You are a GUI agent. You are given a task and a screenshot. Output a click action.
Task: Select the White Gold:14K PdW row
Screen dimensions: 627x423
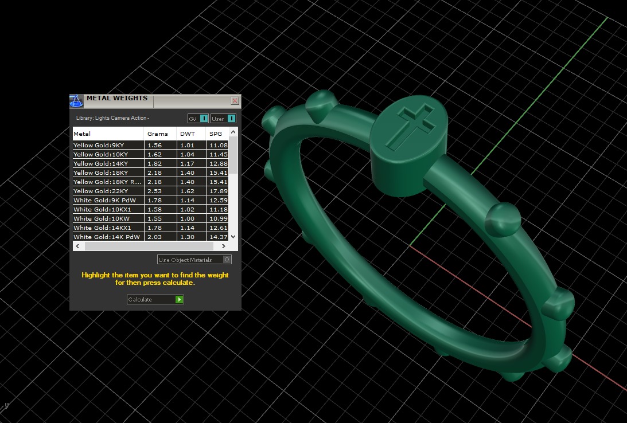[x=150, y=237]
